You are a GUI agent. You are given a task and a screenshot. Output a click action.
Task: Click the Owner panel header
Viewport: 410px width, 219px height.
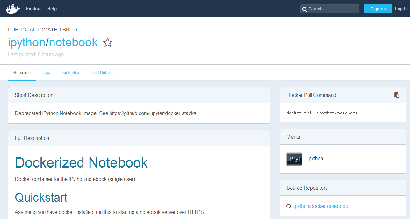[x=343, y=137]
